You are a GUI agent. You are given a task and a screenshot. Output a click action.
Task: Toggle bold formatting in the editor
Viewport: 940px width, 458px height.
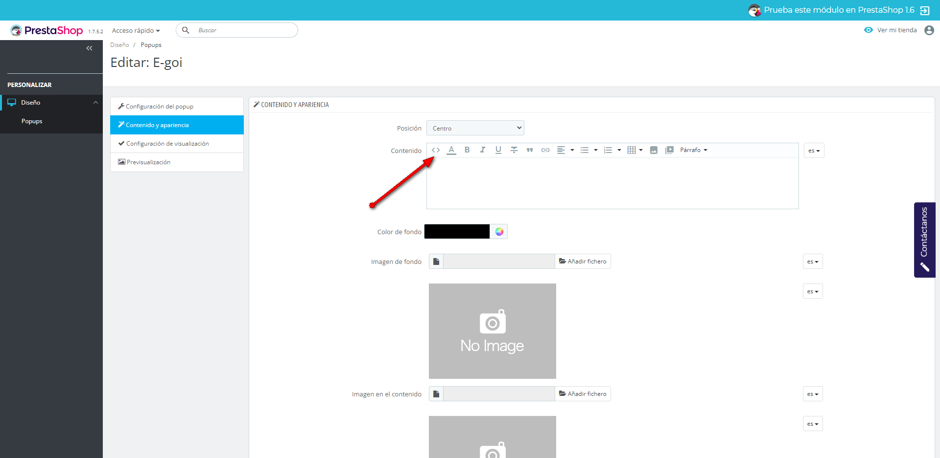tap(467, 150)
